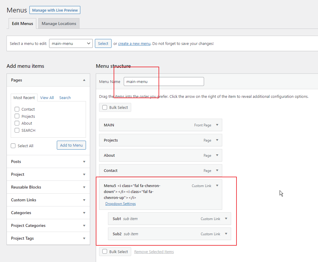Expand the MAIN menu item arrow
The height and width of the screenshot is (262, 318).
pyautogui.click(x=217, y=125)
